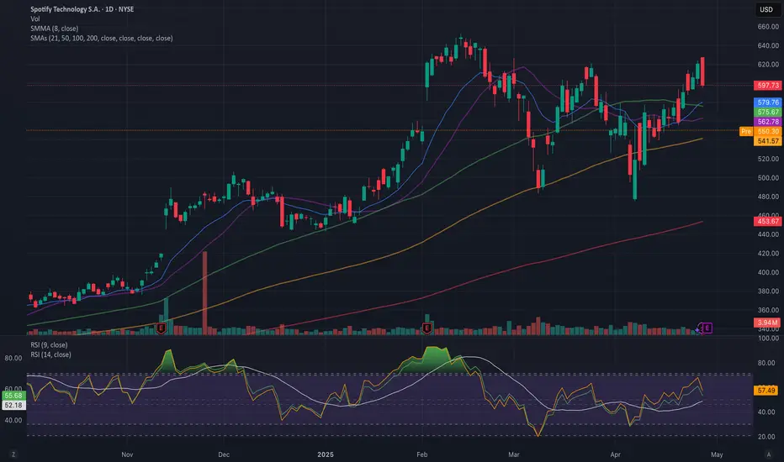Toggle the A auto-scale button at bottom right
This screenshot has height=462, width=784.
point(769,454)
